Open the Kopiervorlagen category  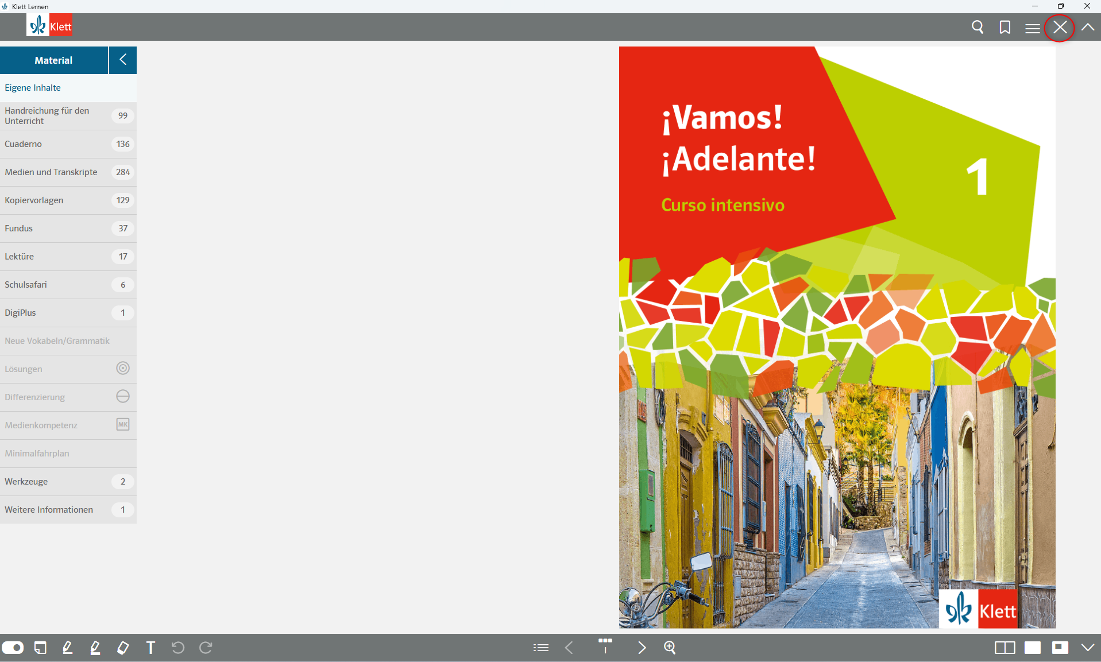pos(68,200)
